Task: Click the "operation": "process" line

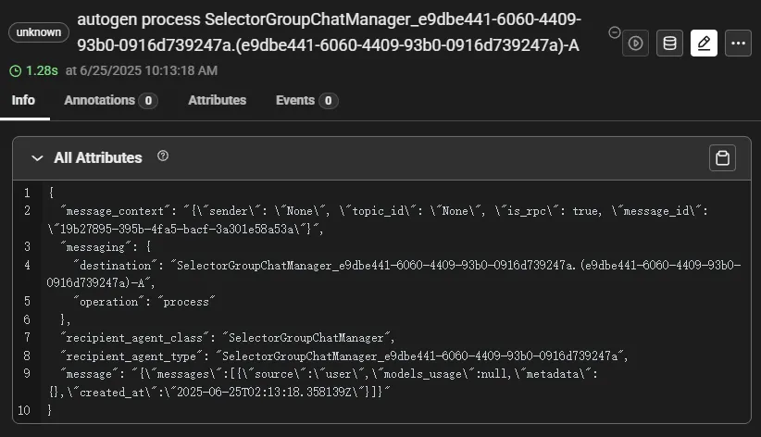Action: coord(144,302)
